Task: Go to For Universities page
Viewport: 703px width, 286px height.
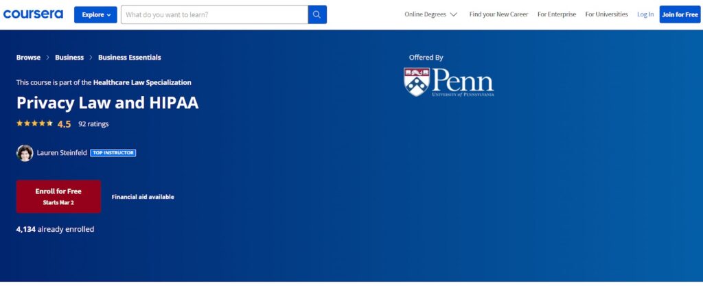Action: click(607, 14)
